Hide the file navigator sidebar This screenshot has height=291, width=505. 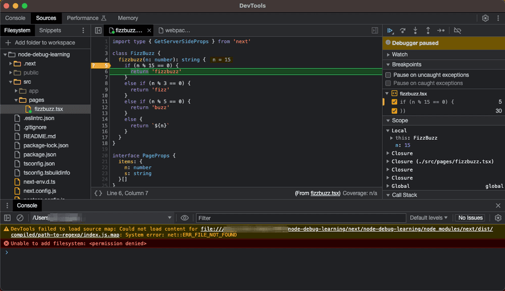[x=98, y=30]
